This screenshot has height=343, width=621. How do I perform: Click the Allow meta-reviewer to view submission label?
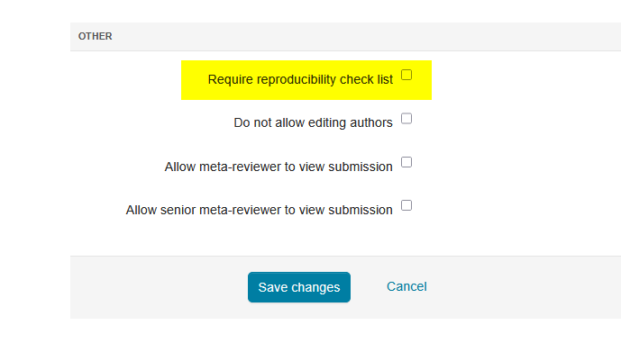click(279, 167)
